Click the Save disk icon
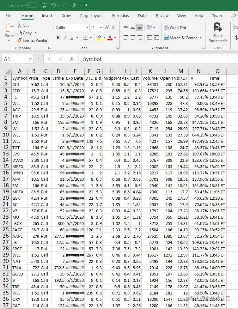The image size is (238, 309). point(45,5)
